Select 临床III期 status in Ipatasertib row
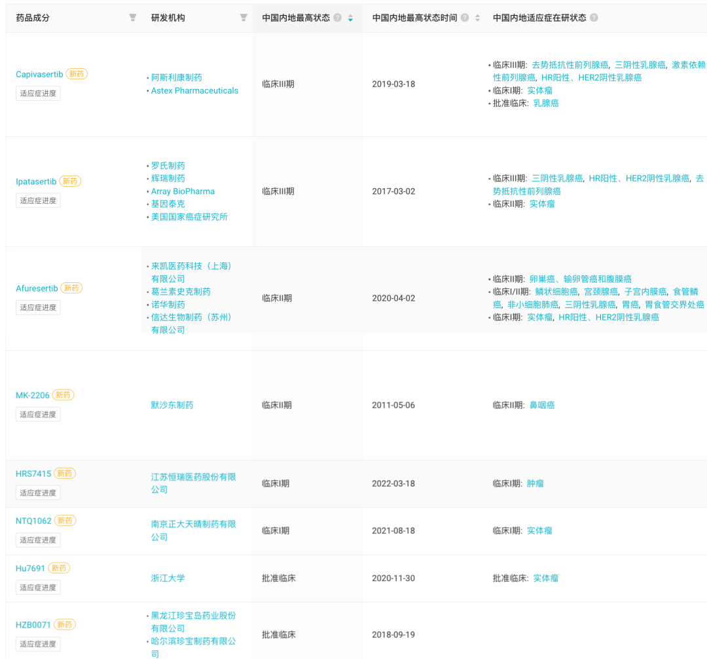Image resolution: width=707 pixels, height=659 pixels. [x=278, y=192]
